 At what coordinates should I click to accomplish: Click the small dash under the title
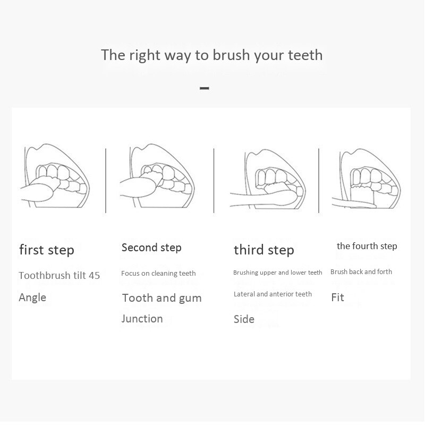coord(205,88)
